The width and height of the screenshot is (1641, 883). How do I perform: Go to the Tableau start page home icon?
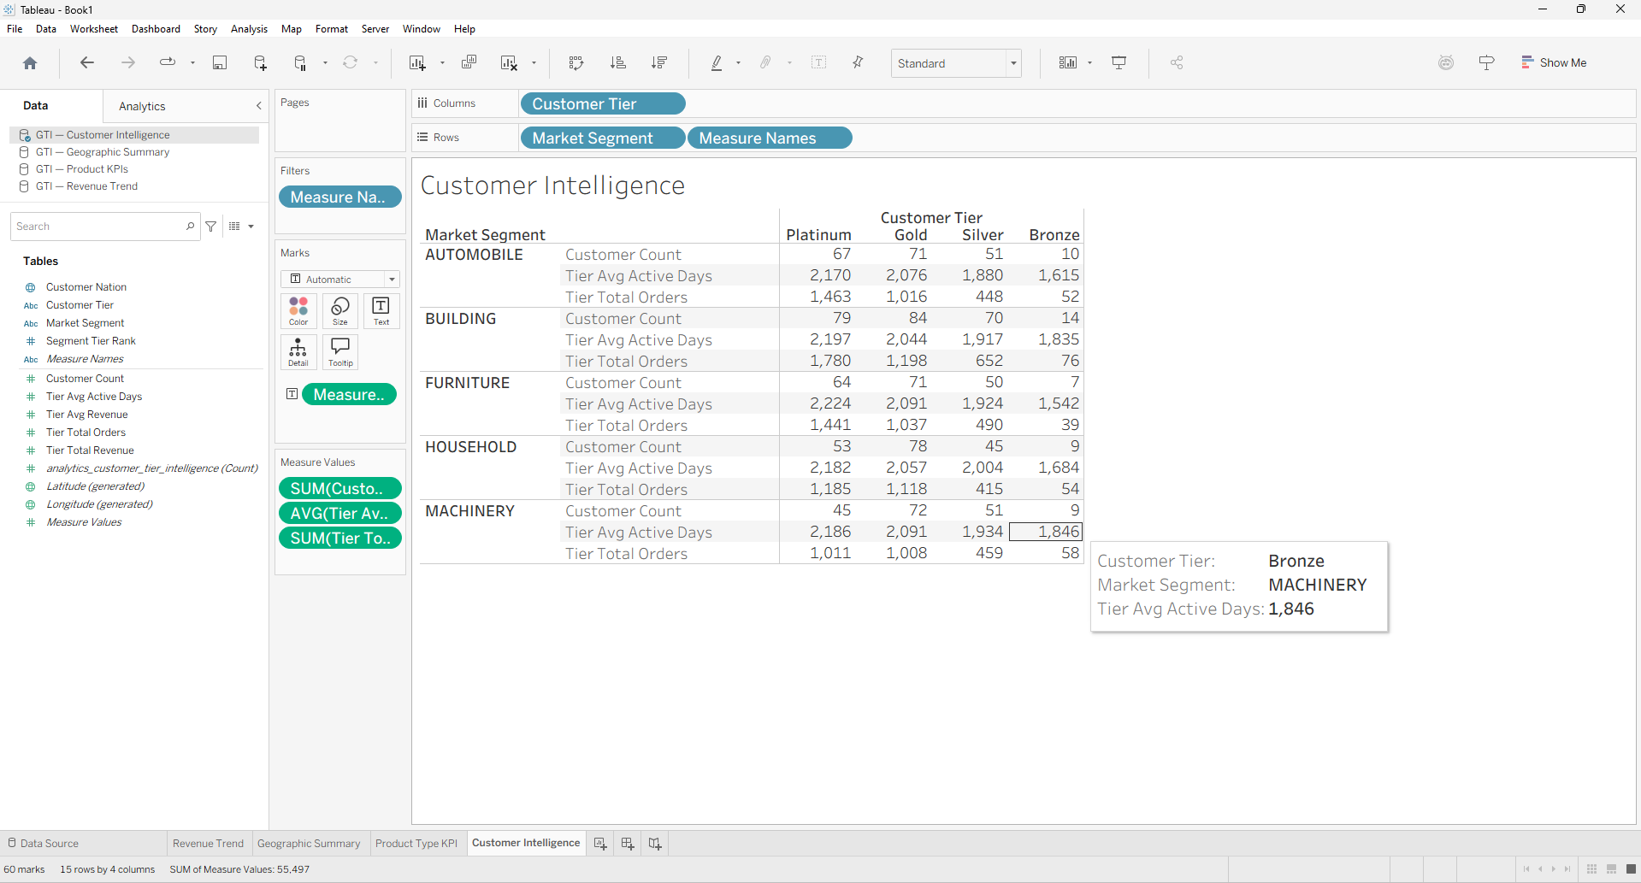pos(30,62)
